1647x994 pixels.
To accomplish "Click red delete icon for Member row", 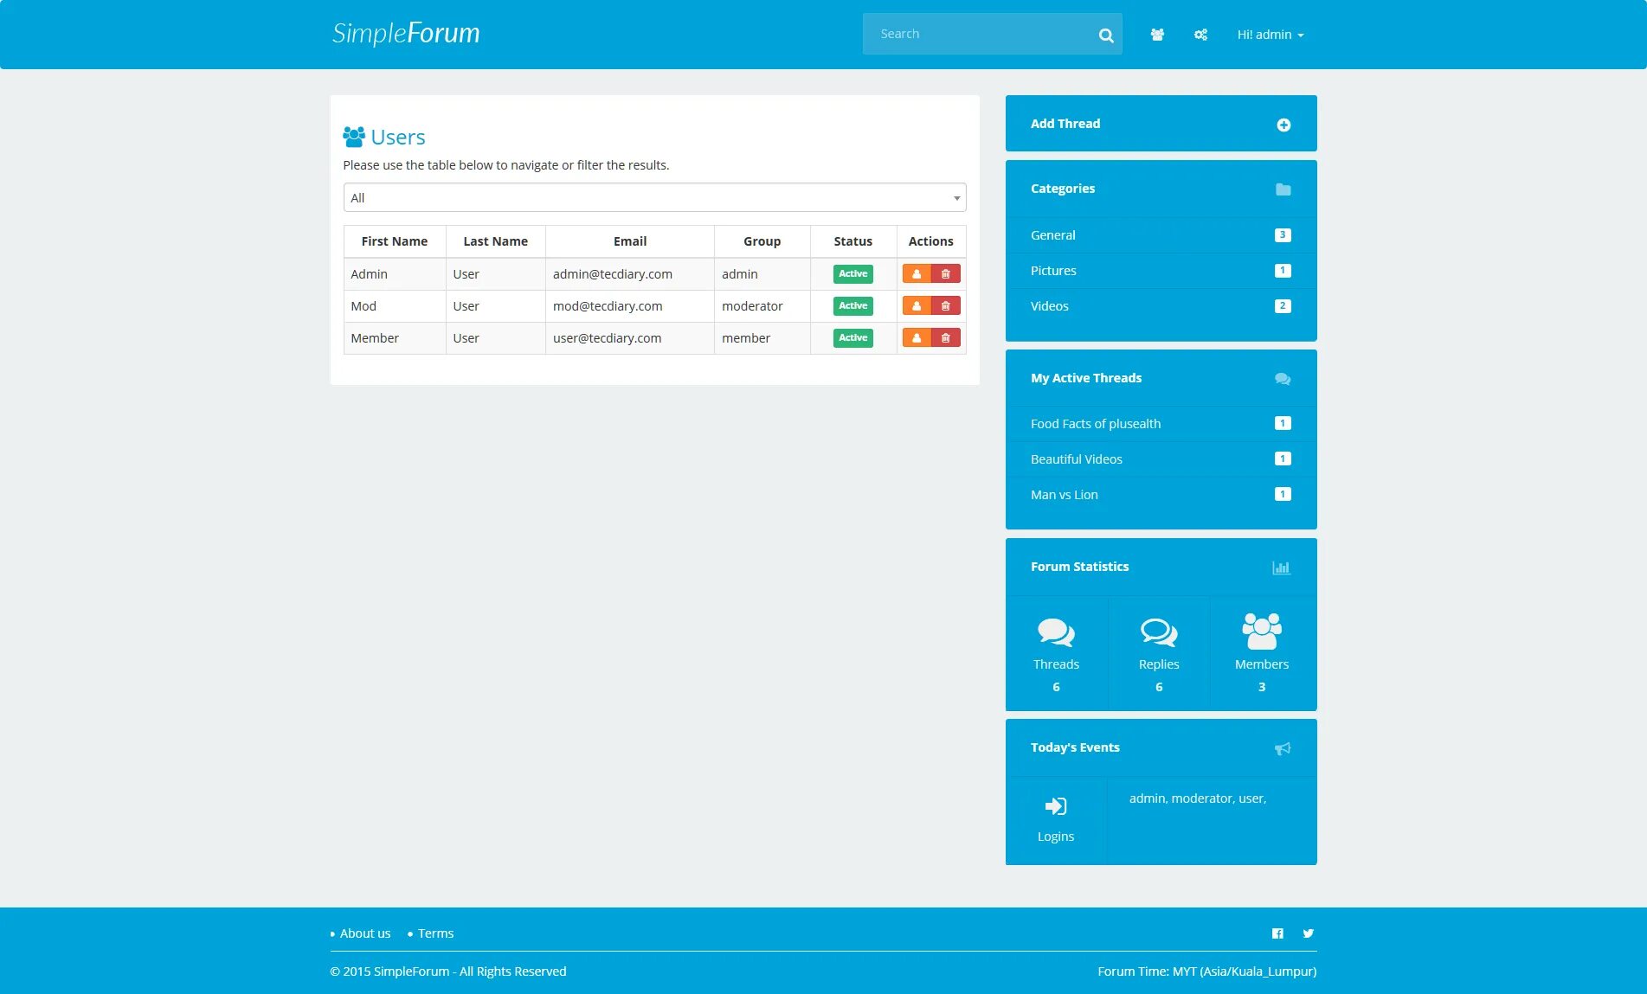I will pyautogui.click(x=946, y=337).
